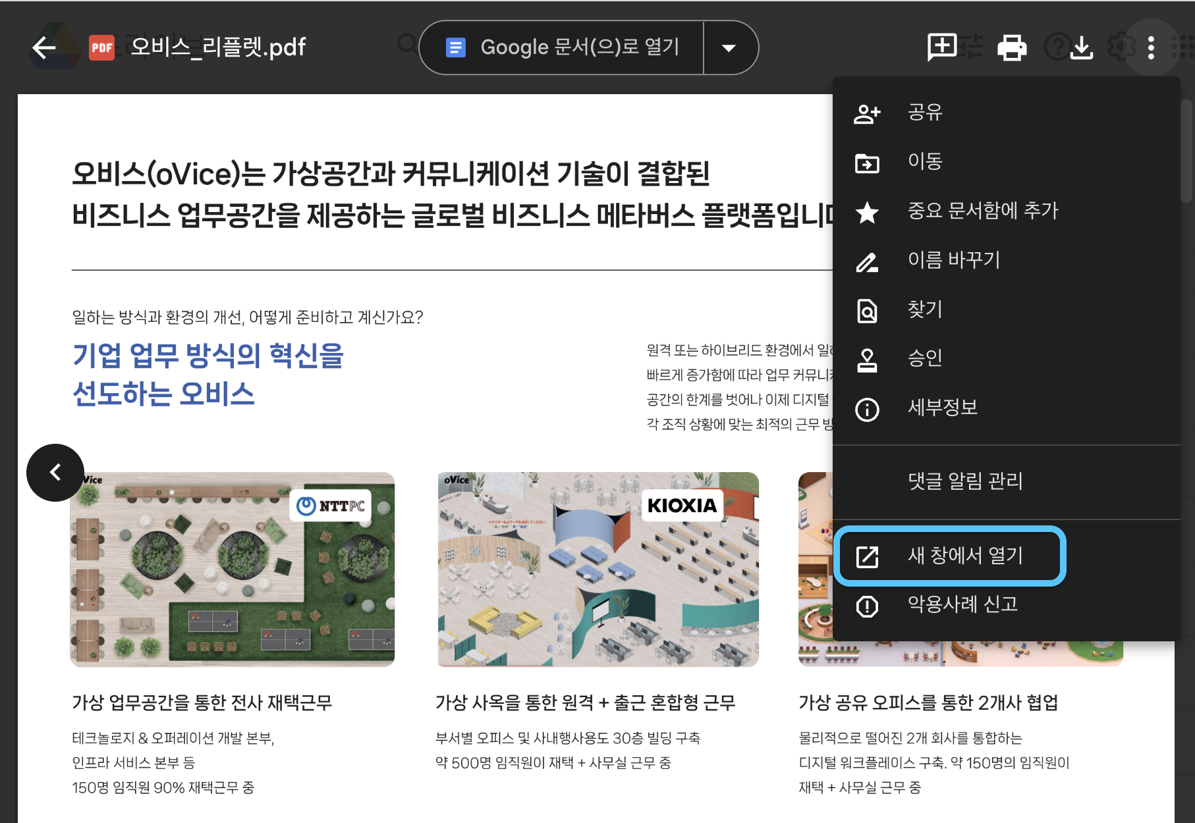Click the rename pencil icon
Viewport: 1195px width, 823px height.
[867, 262]
